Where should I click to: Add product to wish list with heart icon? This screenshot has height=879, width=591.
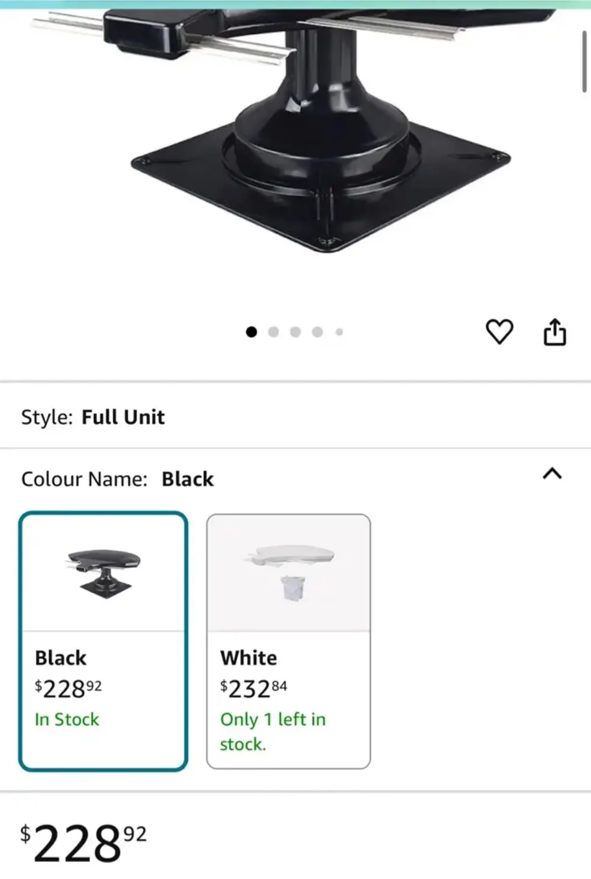[499, 331]
